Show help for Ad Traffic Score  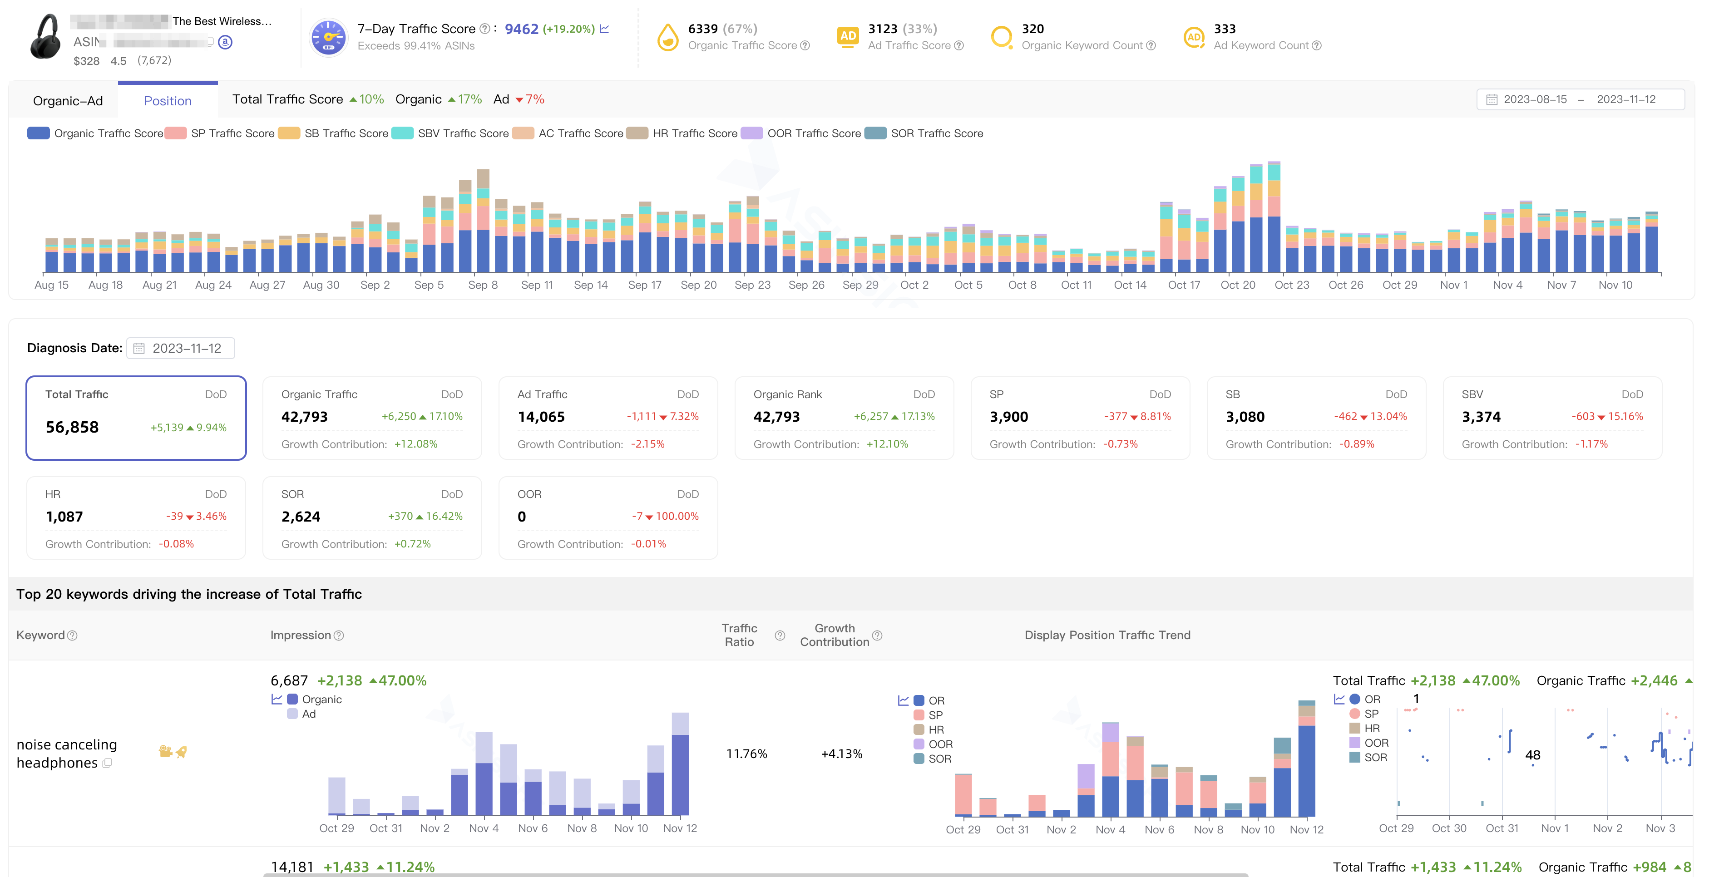[959, 45]
